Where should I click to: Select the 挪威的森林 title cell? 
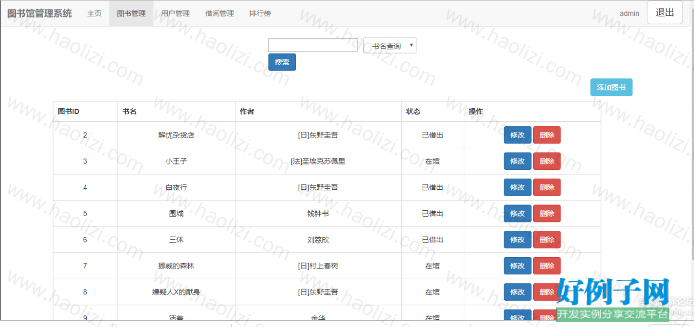pos(176,266)
